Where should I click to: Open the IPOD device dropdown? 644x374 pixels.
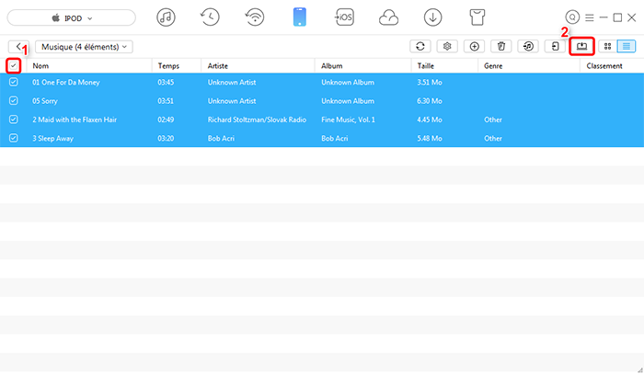[x=72, y=17]
